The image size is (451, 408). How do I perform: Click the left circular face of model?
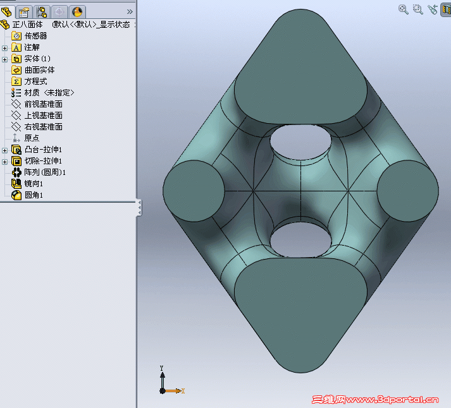click(194, 191)
